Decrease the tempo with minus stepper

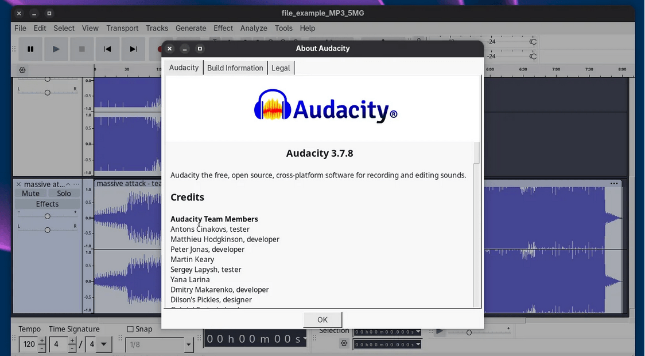[41, 348]
